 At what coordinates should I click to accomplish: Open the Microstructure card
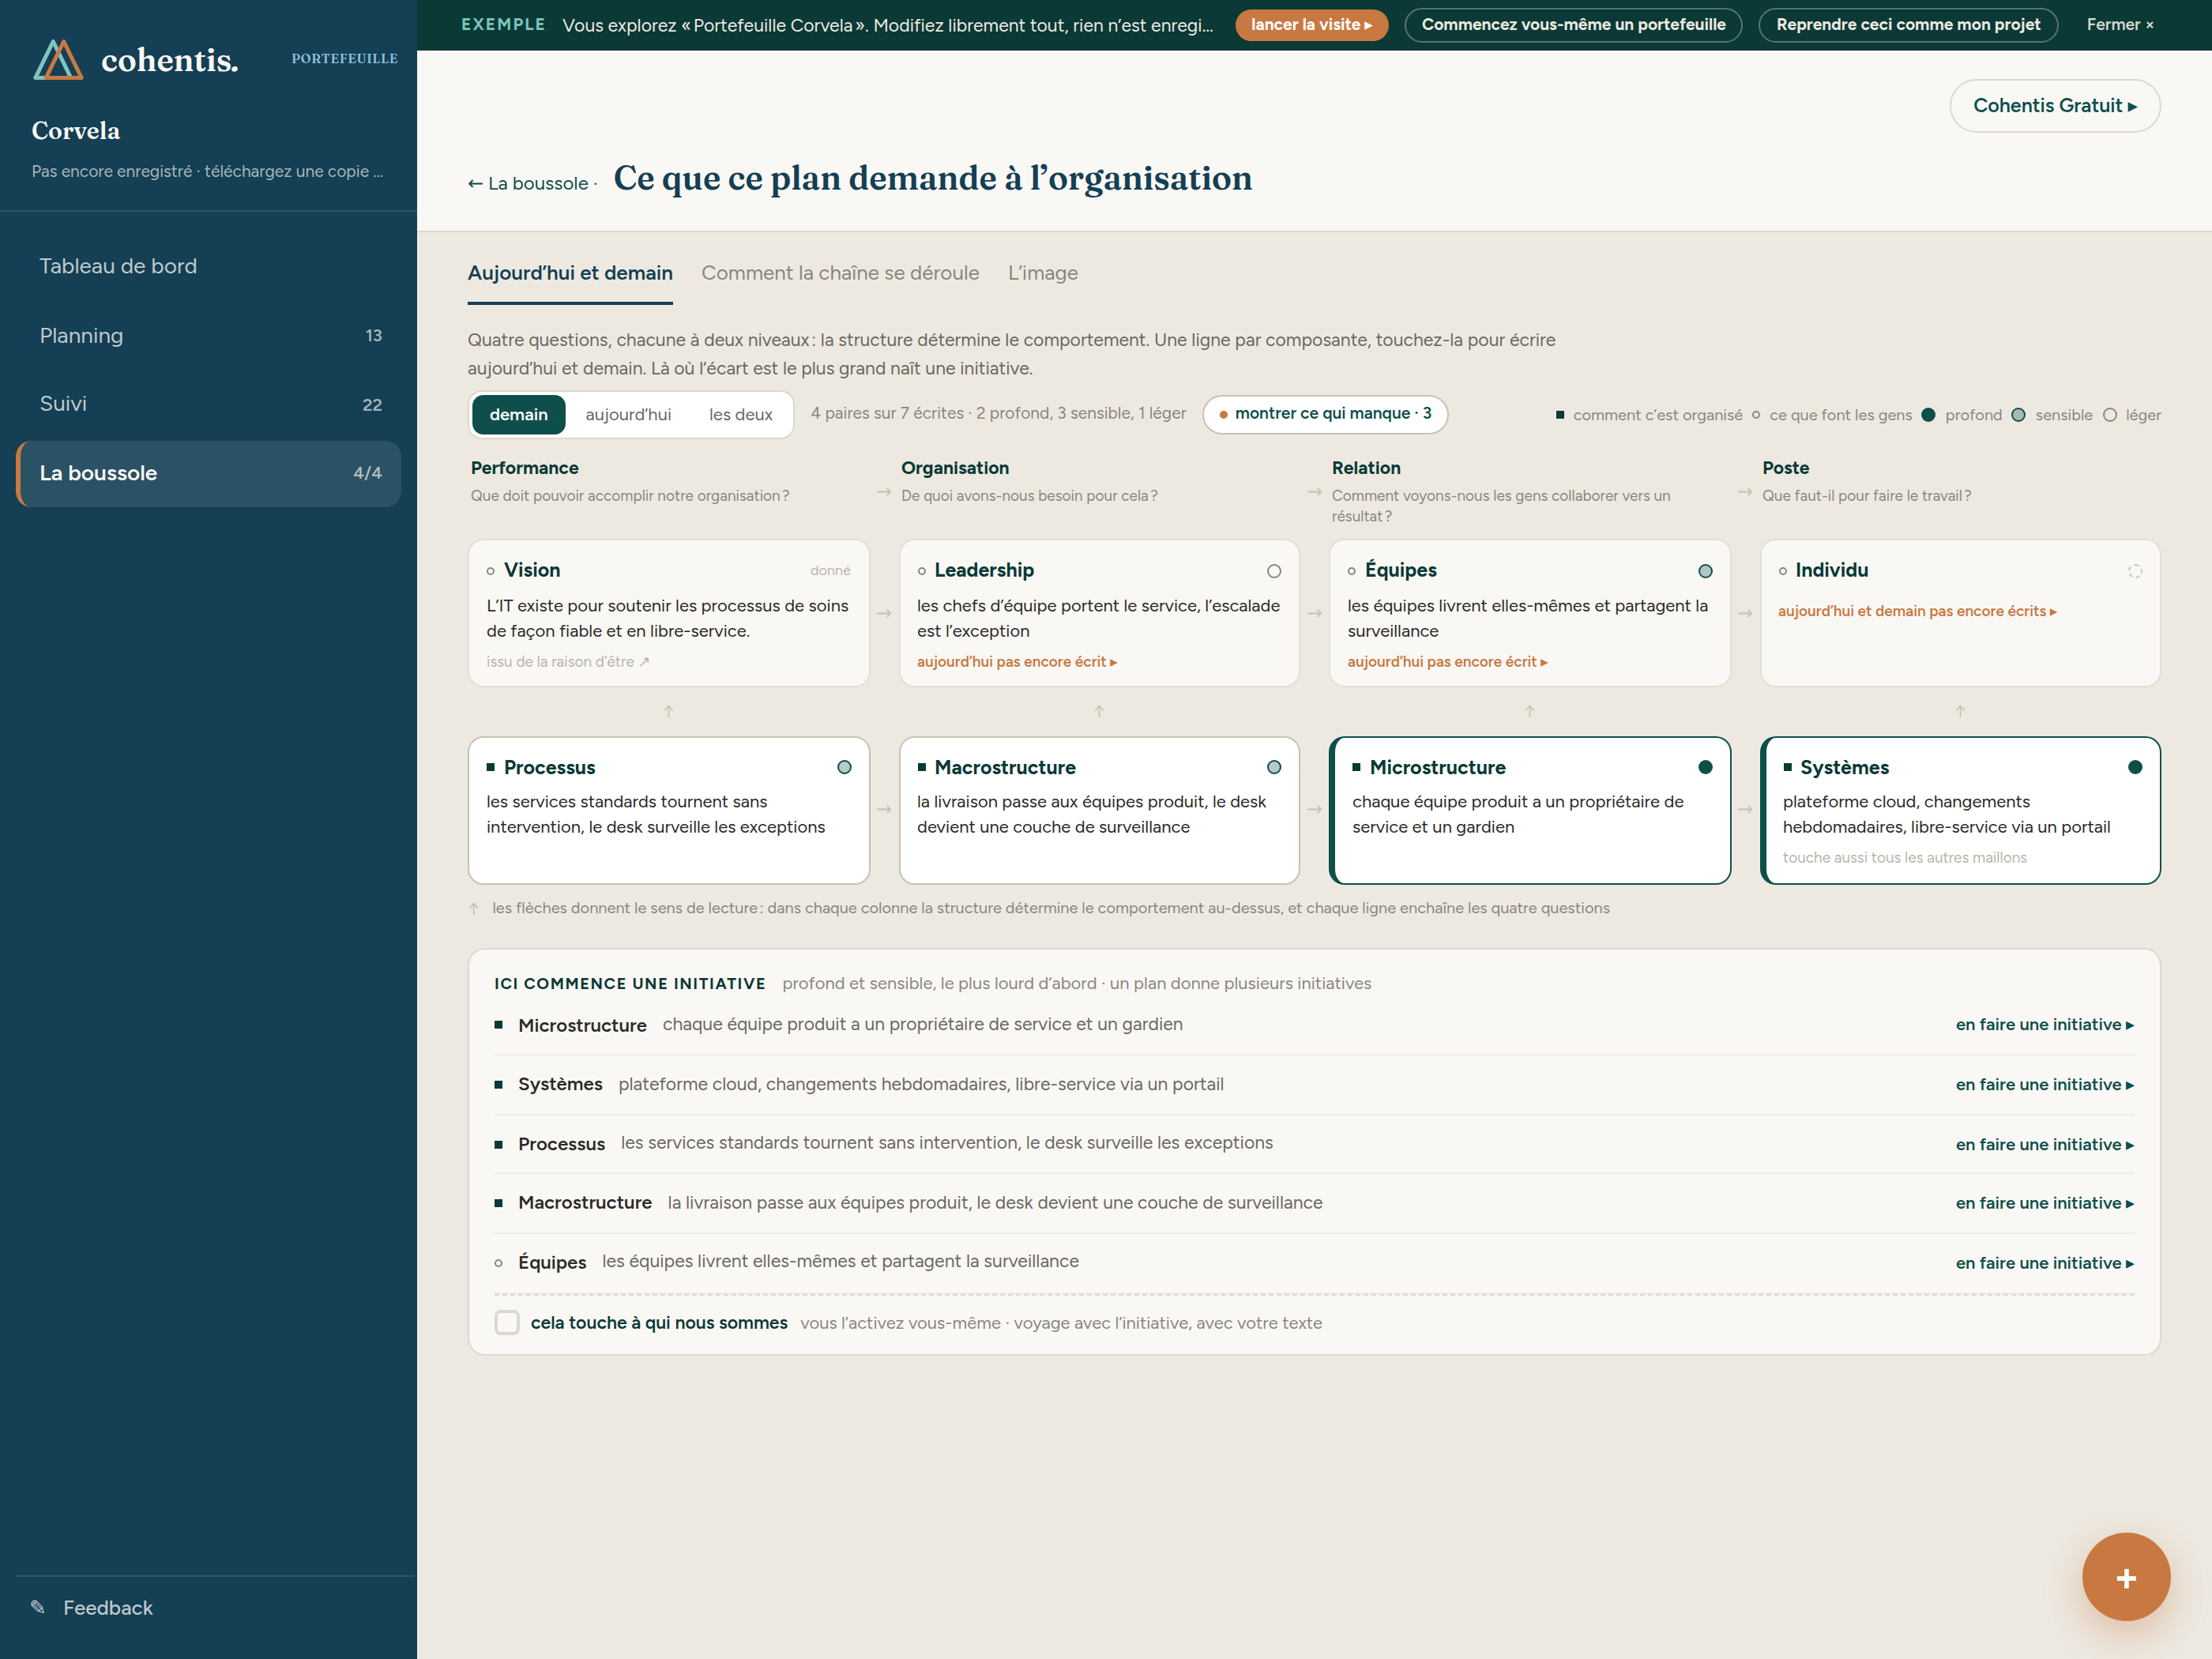1529,810
